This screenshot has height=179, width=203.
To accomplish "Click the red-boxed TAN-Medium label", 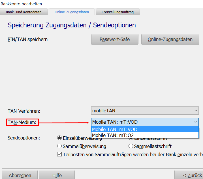I will pos(22,122).
